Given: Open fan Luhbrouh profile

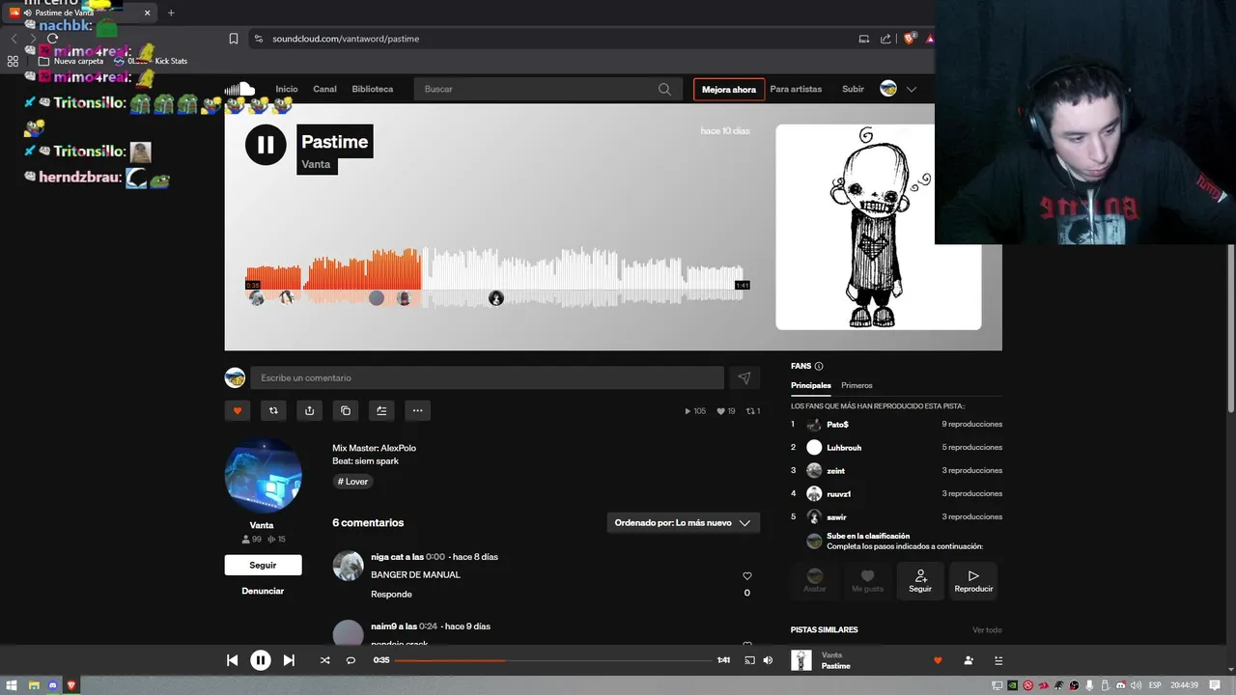Looking at the screenshot, I should pos(844,448).
